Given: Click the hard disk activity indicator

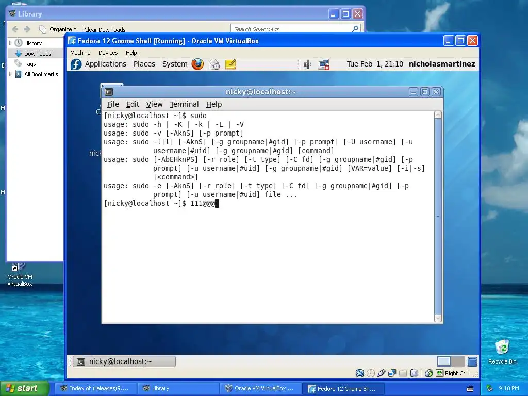Looking at the screenshot, I should [x=359, y=373].
